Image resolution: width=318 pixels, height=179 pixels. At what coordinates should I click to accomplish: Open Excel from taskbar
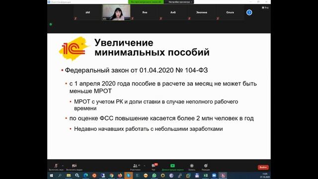coord(205,176)
